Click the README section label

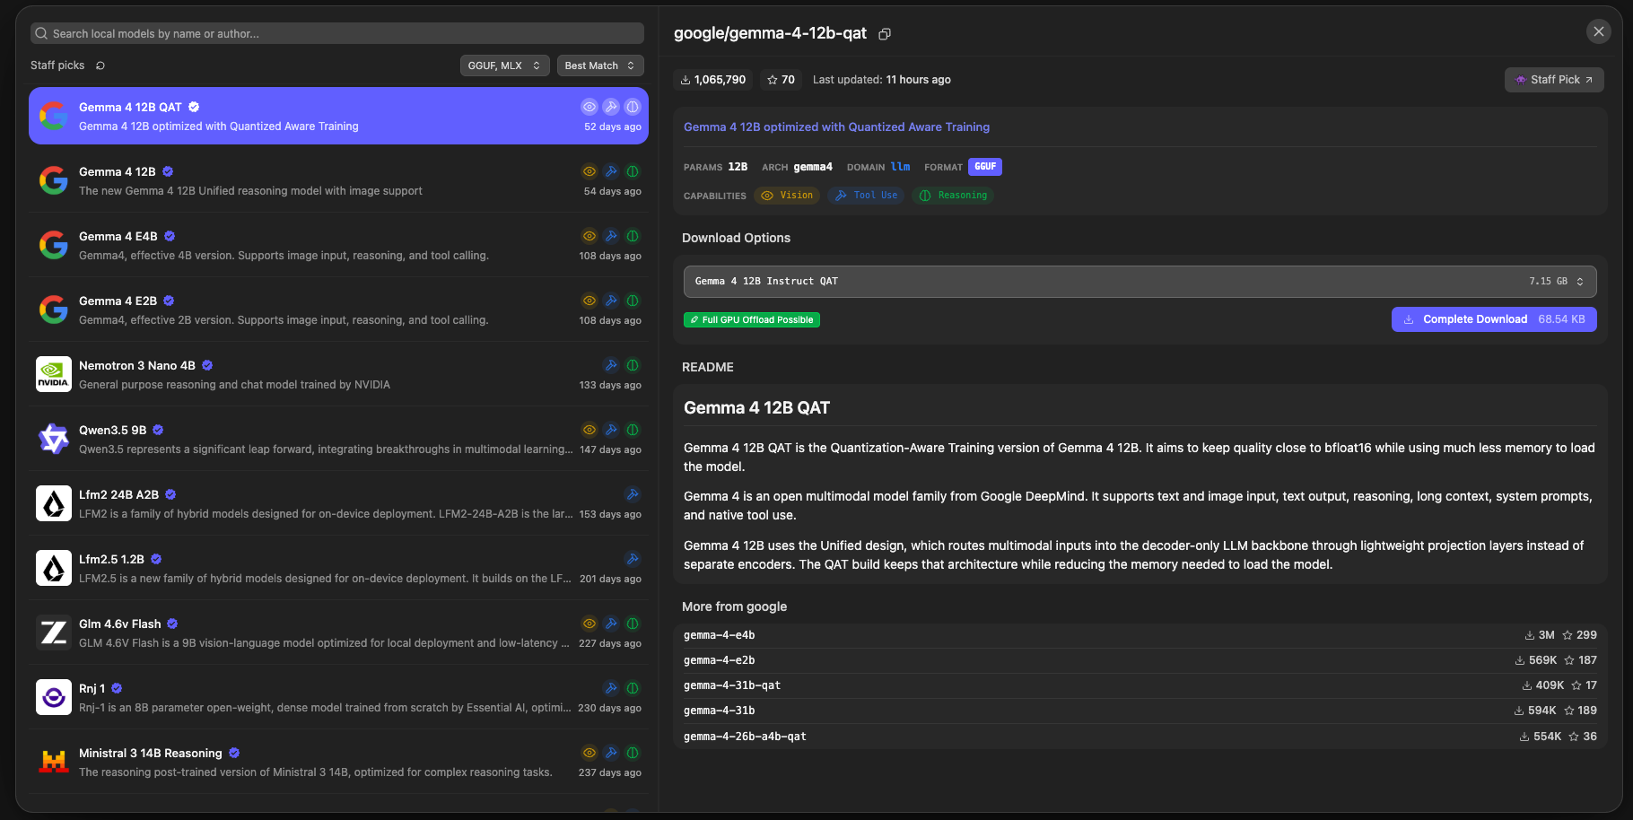(708, 367)
